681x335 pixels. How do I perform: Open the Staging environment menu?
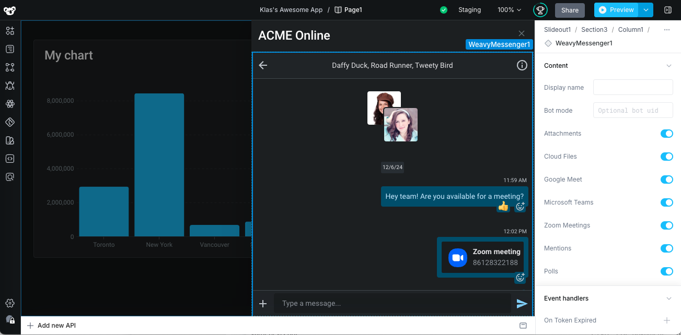pos(469,9)
